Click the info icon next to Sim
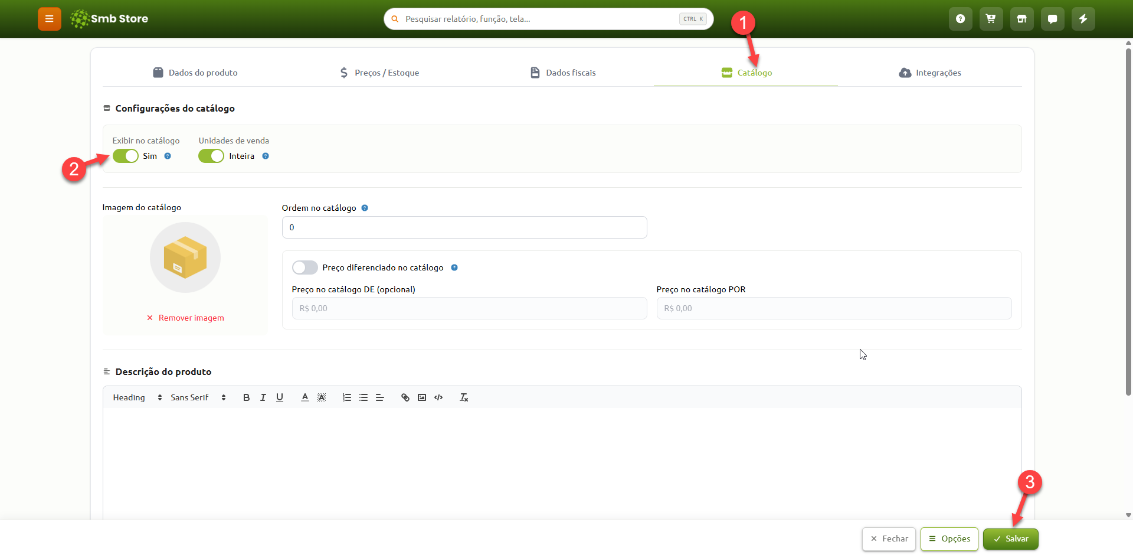Image resolution: width=1133 pixels, height=558 pixels. click(x=168, y=156)
